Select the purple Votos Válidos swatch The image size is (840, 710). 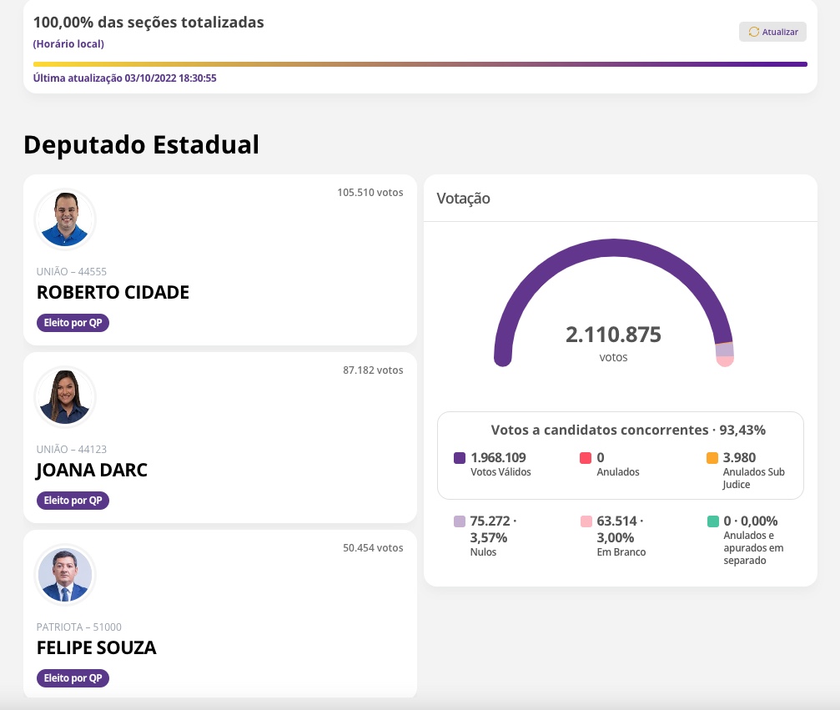pyautogui.click(x=460, y=458)
